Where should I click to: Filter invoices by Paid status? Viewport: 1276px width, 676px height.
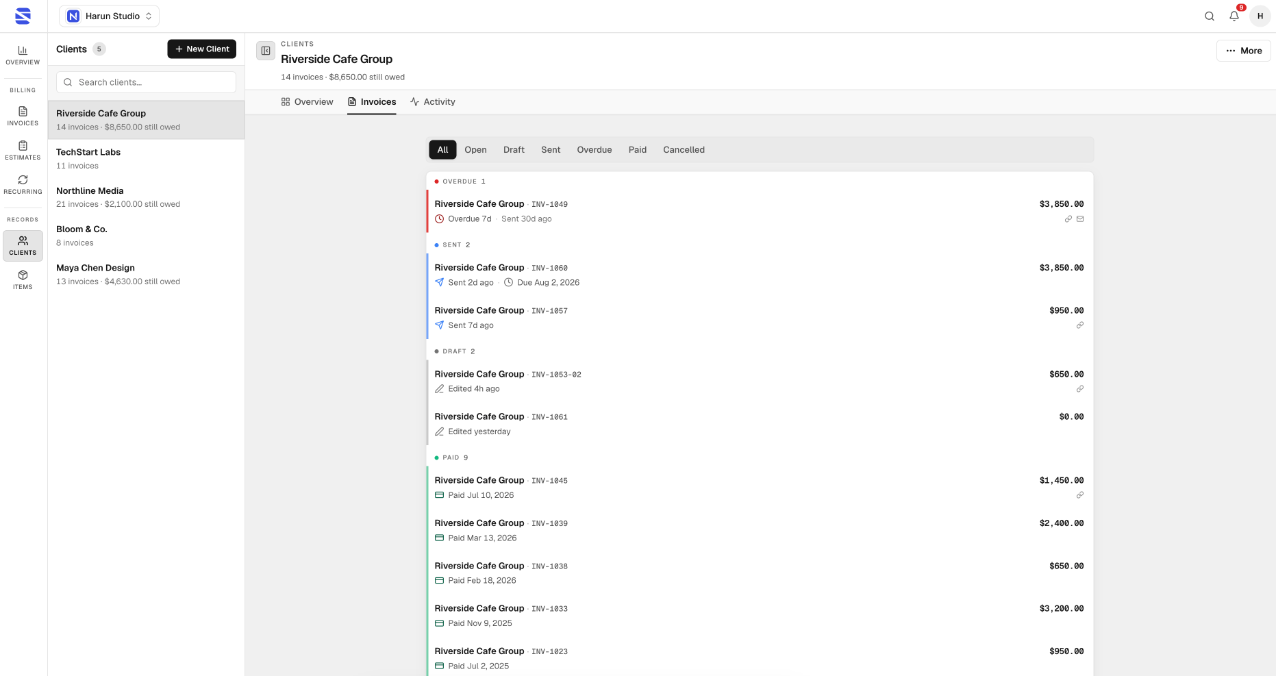tap(638, 149)
